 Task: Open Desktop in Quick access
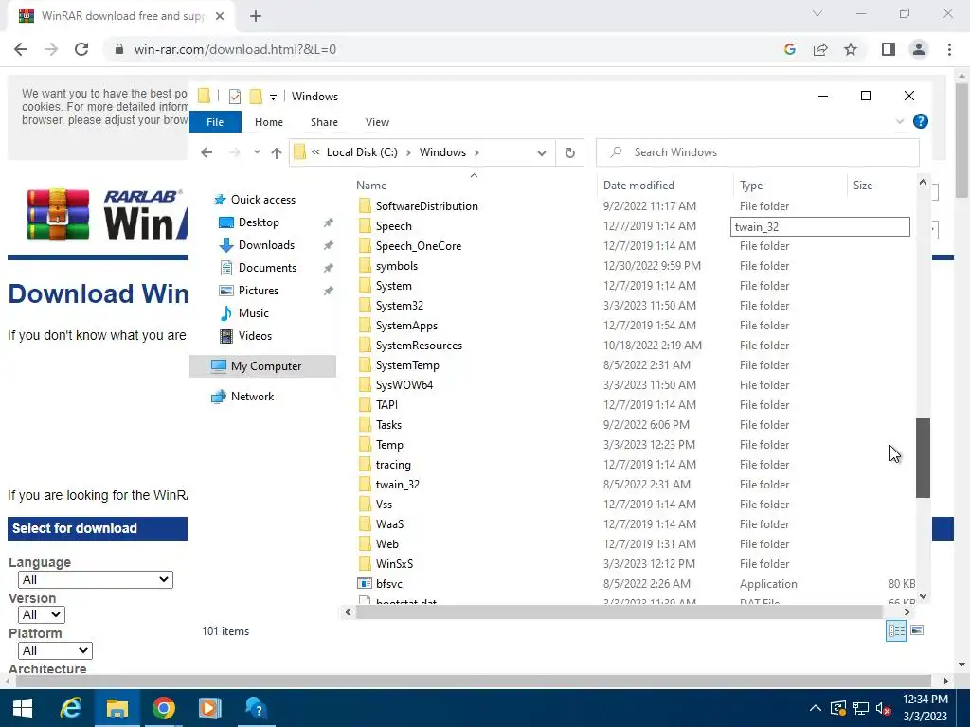click(259, 222)
